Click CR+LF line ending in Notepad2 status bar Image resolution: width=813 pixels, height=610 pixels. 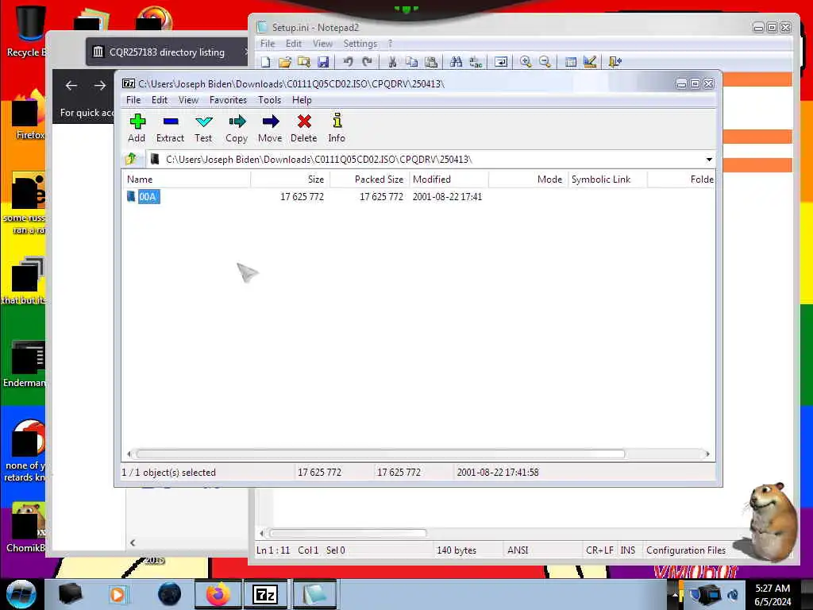click(599, 550)
